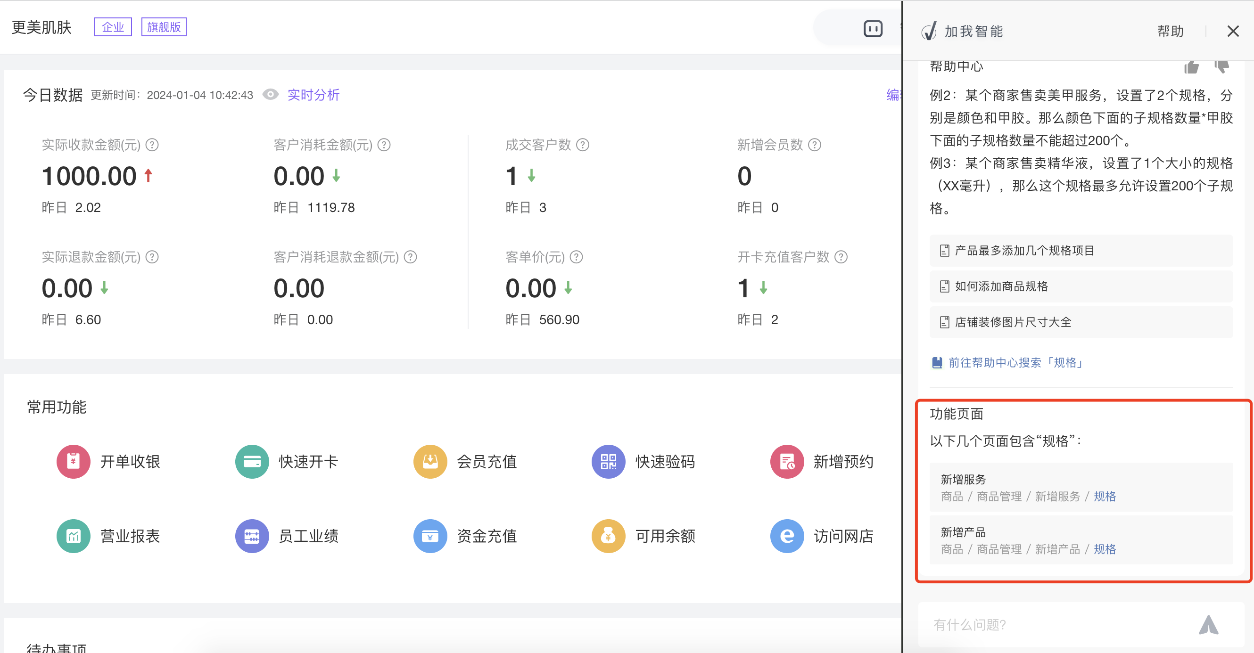
Task: Open the 实时分析 real-time analysis link
Action: [x=313, y=94]
